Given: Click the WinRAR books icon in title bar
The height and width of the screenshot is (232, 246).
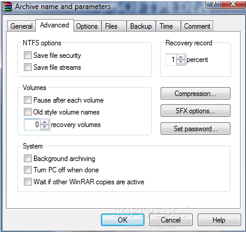Looking at the screenshot, I should pyautogui.click(x=7, y=7).
